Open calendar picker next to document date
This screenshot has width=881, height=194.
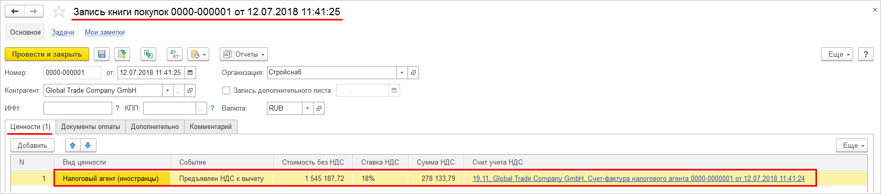click(190, 72)
